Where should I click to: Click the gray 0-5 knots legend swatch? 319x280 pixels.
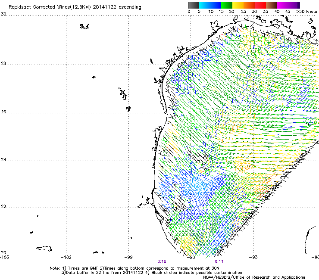193,5
